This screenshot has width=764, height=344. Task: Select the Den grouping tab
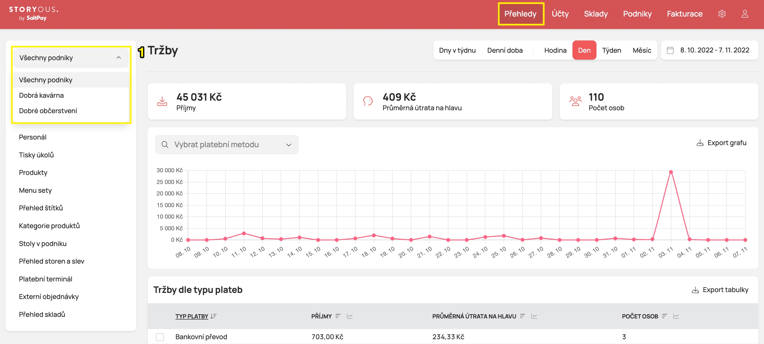click(584, 50)
